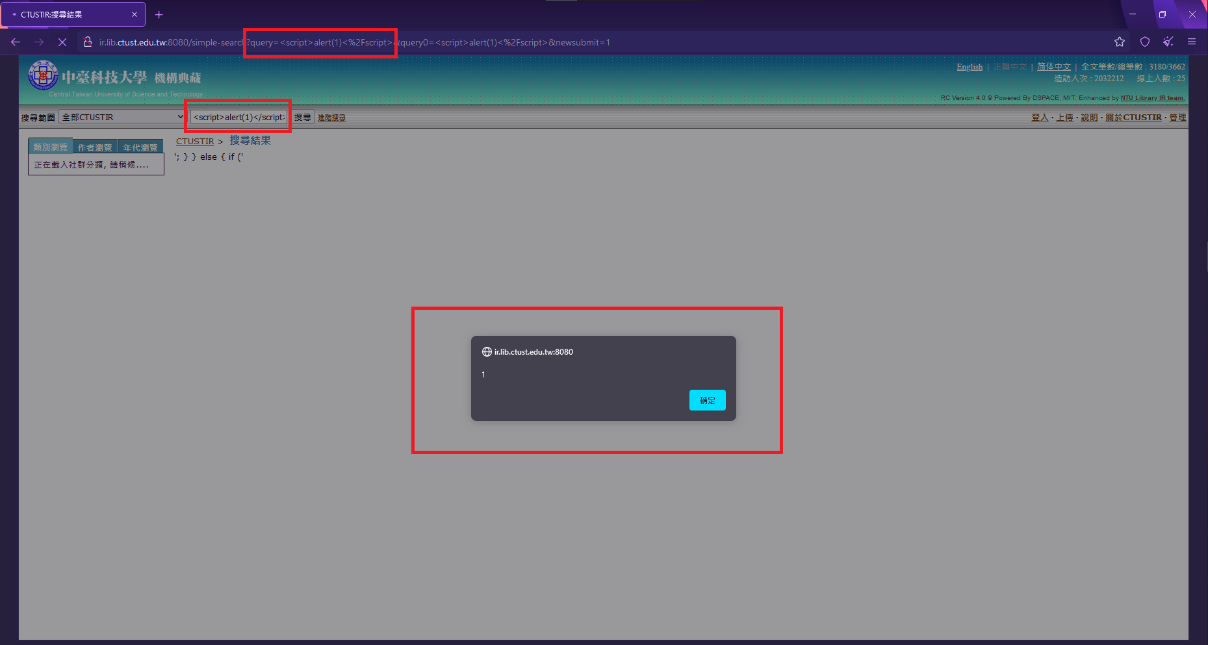Click the alert origin ir.lib.ctust.edu.tw:8080 text
This screenshot has height=645, width=1208.
point(533,352)
